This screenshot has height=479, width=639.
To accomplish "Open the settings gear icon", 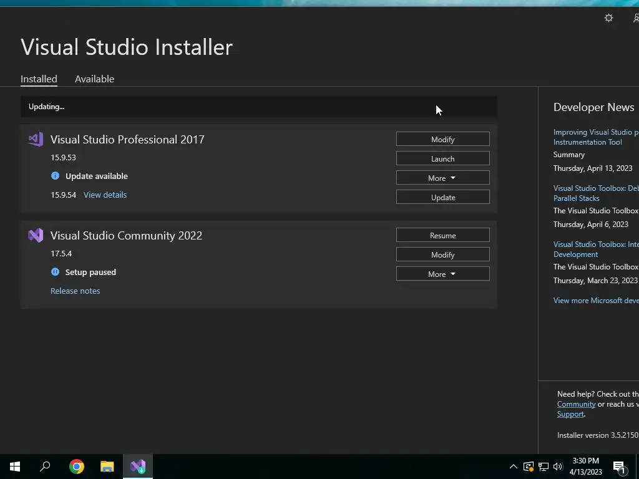I will click(608, 18).
